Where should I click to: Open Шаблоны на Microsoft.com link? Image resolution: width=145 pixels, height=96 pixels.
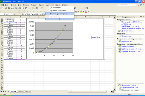coord(131,51)
